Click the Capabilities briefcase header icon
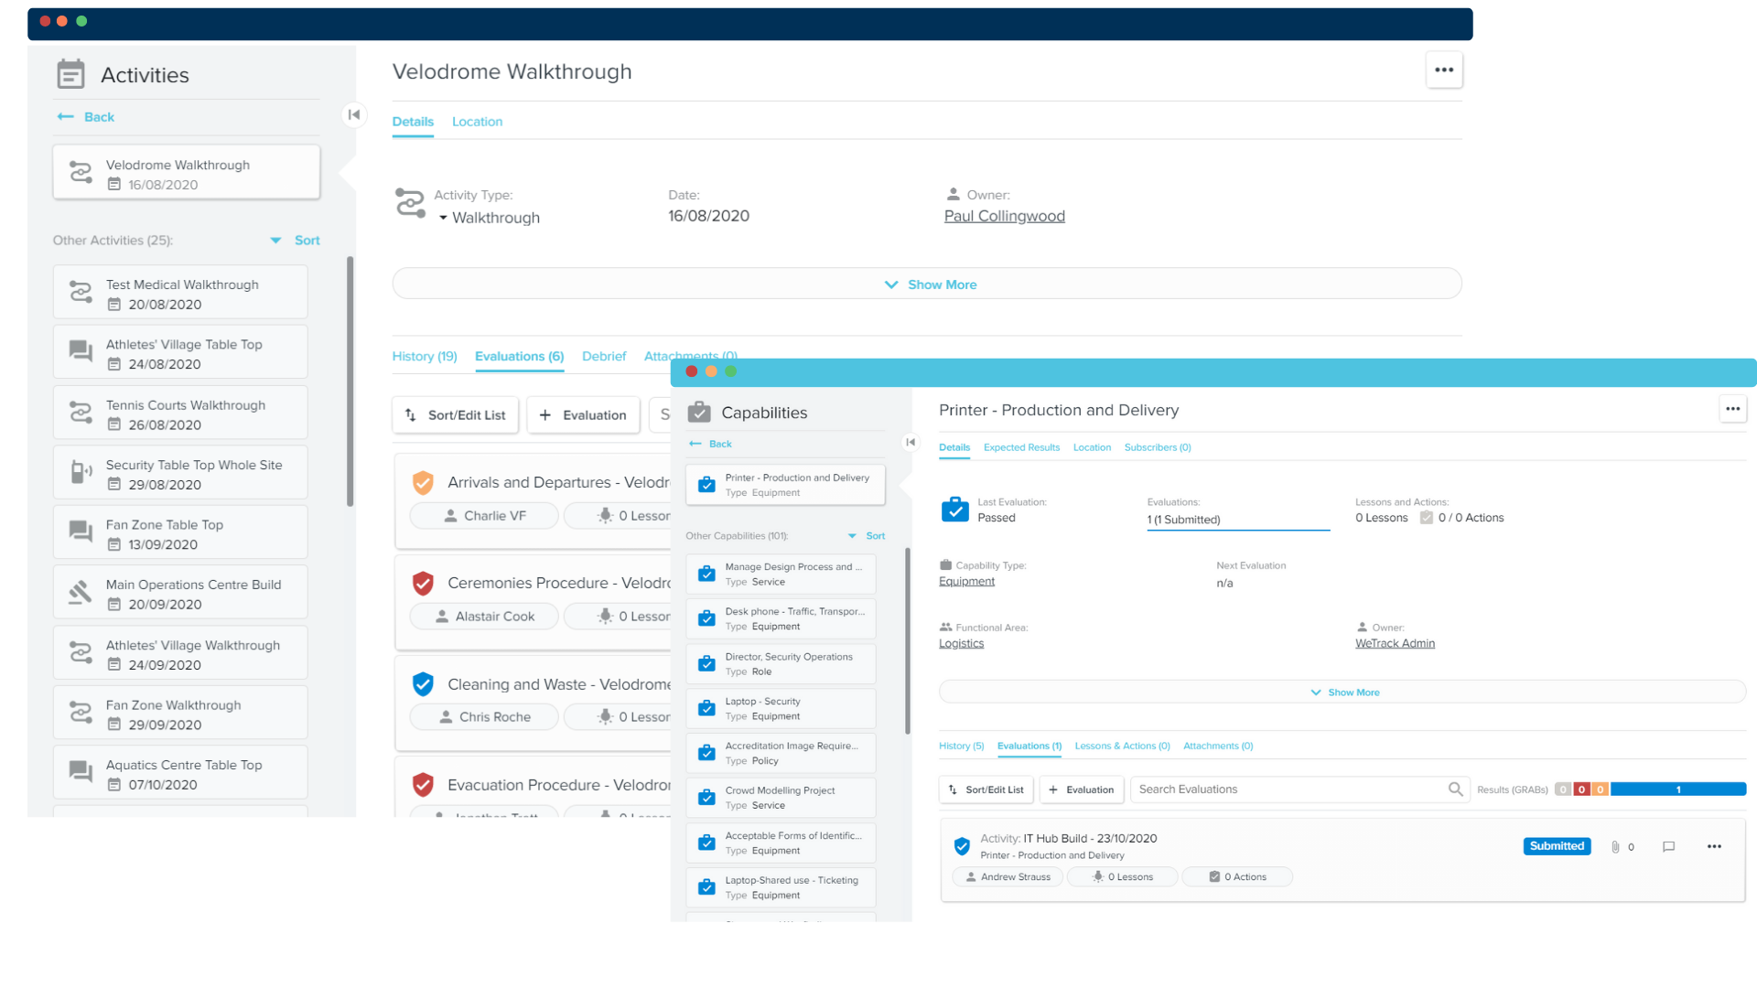This screenshot has width=1757, height=988. click(699, 413)
